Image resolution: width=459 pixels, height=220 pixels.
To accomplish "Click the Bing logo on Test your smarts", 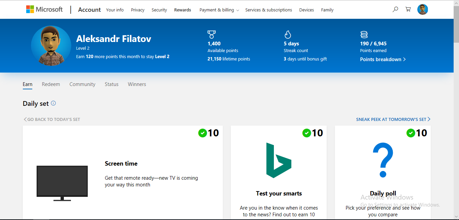I will point(279,160).
